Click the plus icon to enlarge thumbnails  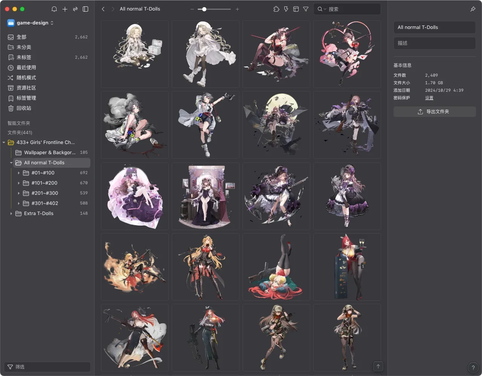[x=237, y=9]
